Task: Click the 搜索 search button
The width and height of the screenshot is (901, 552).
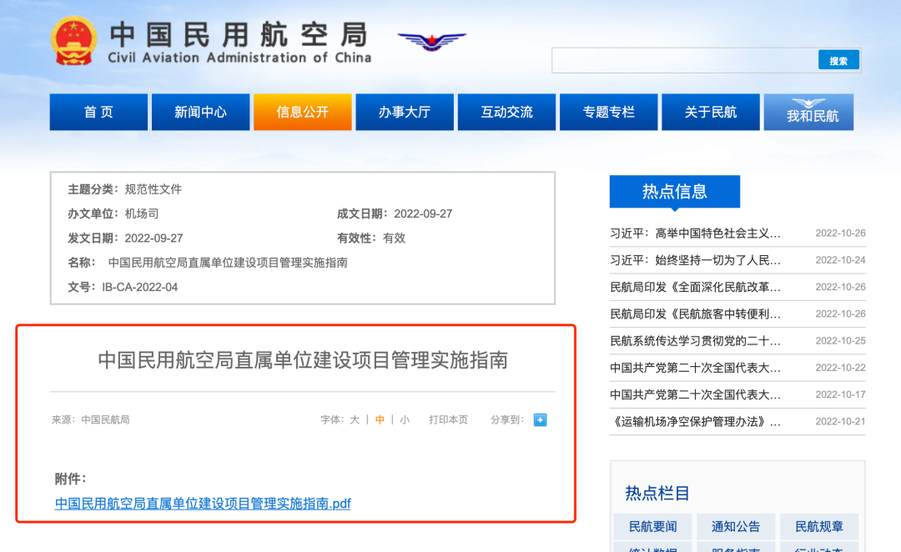Action: (838, 60)
